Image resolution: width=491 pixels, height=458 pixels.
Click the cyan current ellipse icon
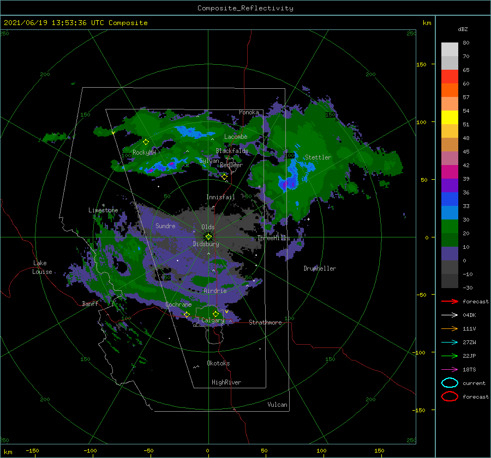450,383
